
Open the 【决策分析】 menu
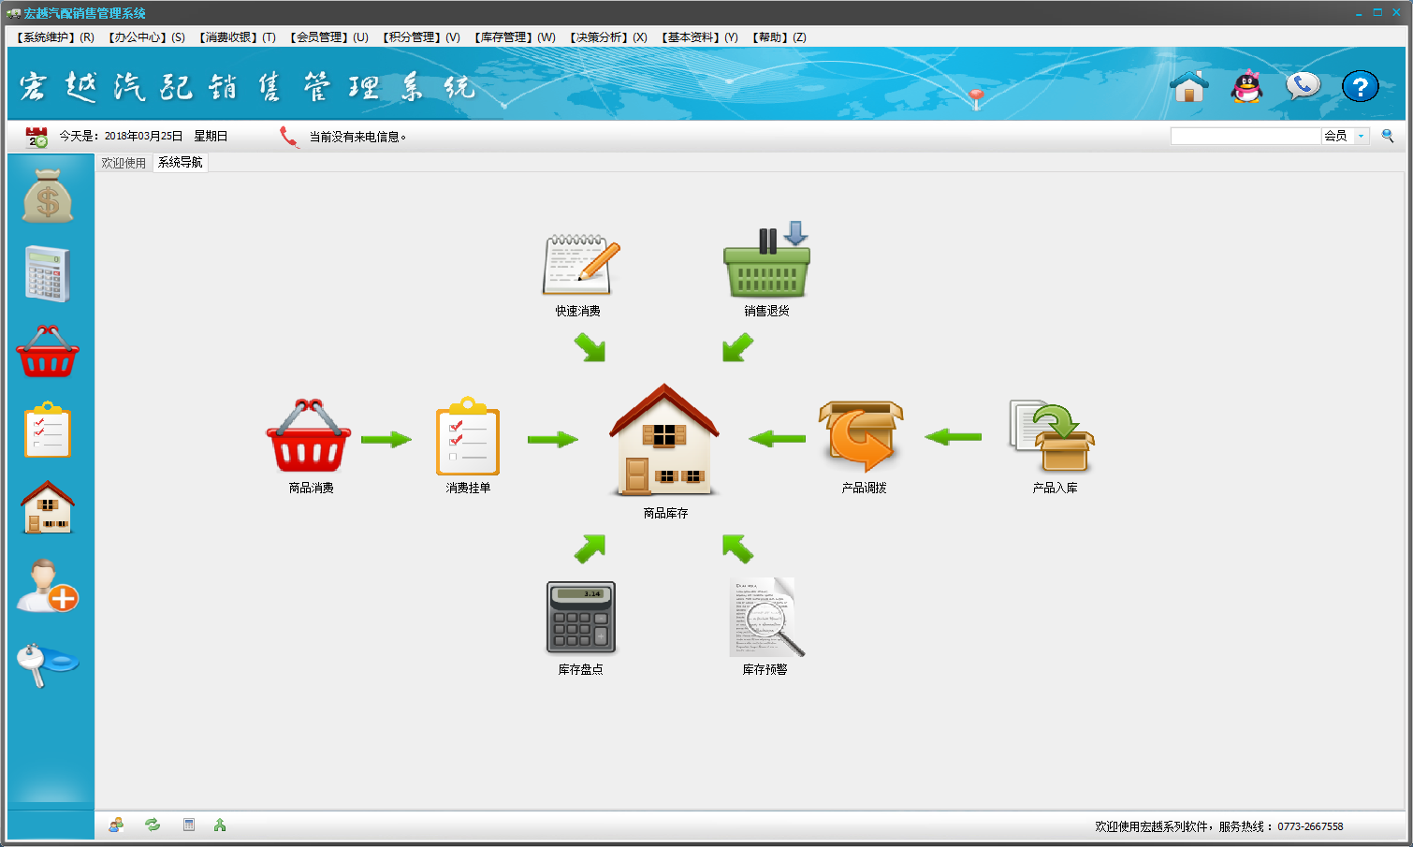608,37
